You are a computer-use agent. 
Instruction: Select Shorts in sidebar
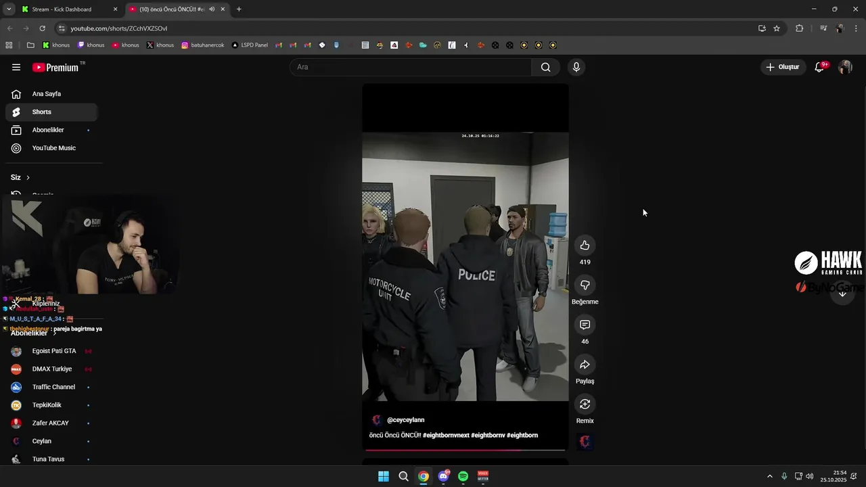click(x=51, y=112)
